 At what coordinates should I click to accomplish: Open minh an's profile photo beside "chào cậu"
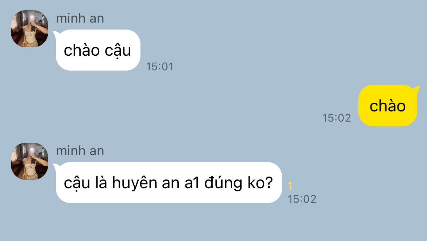click(30, 29)
